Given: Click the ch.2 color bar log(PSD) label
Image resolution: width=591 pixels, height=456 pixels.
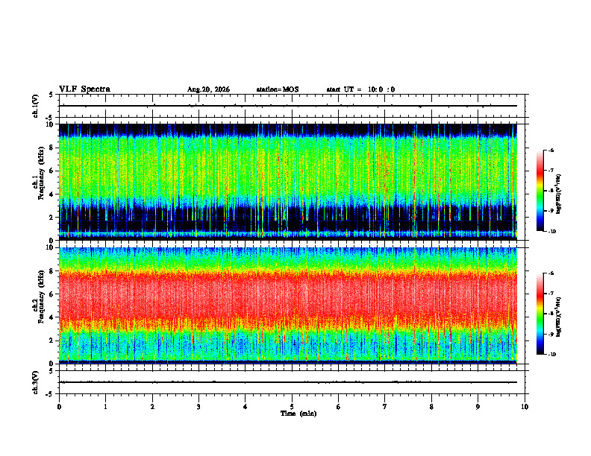Looking at the screenshot, I should (x=559, y=317).
